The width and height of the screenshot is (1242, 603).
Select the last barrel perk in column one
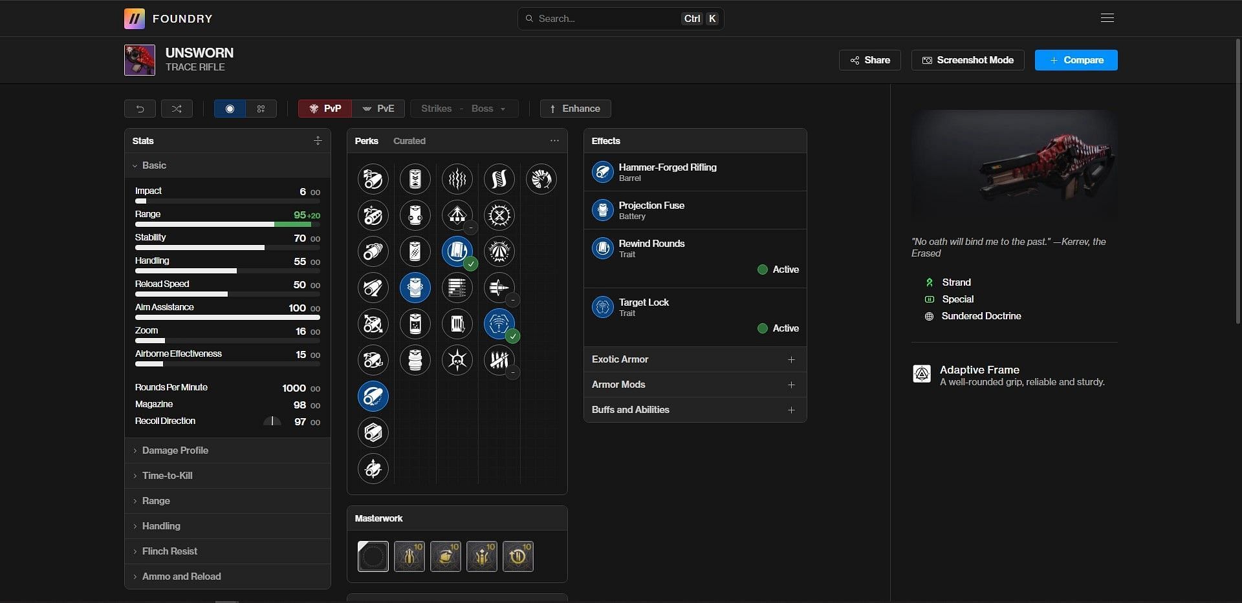373,469
